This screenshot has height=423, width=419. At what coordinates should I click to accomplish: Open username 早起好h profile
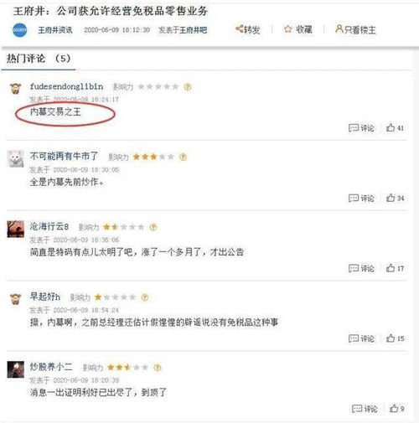(45, 297)
